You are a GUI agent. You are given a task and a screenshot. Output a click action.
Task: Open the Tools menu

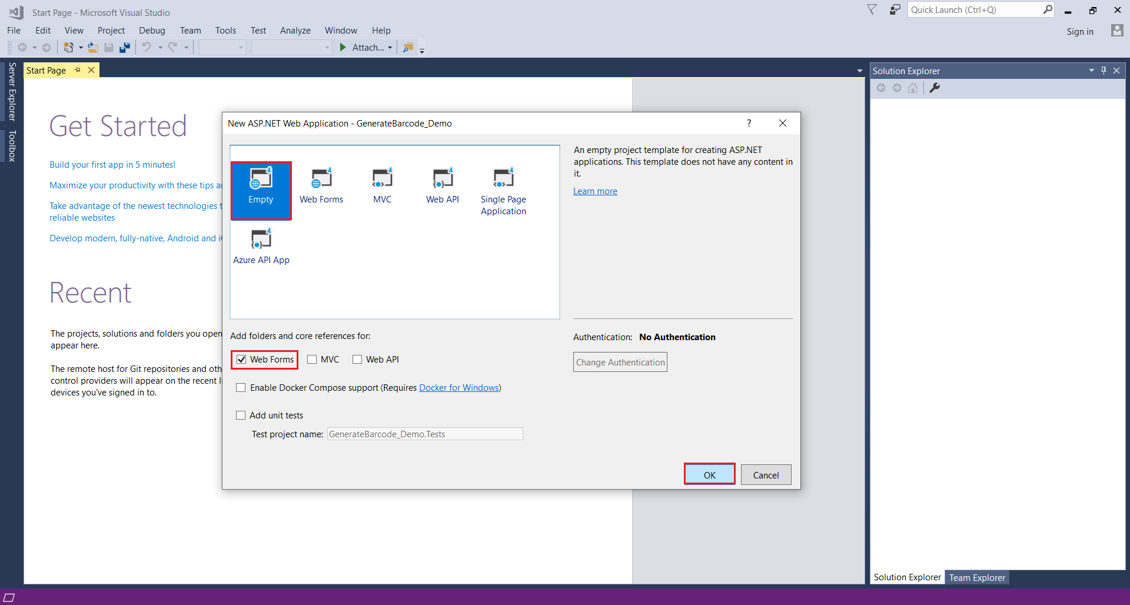click(x=225, y=31)
